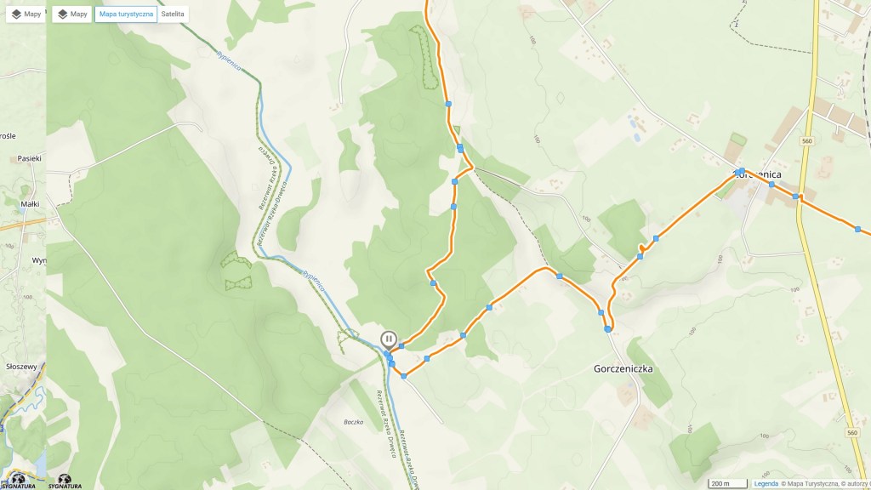Click the layers stack icon in first Mapy button
This screenshot has width=871, height=490.
(x=16, y=14)
